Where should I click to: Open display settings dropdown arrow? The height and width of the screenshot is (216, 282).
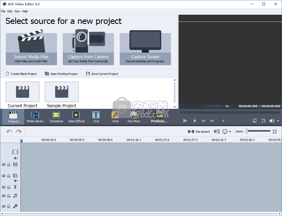click(x=230, y=132)
